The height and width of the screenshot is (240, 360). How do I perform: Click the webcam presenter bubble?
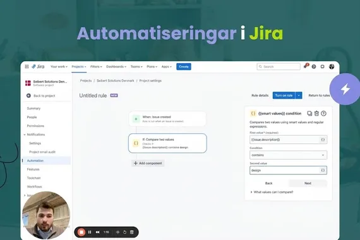[x=46, y=215]
